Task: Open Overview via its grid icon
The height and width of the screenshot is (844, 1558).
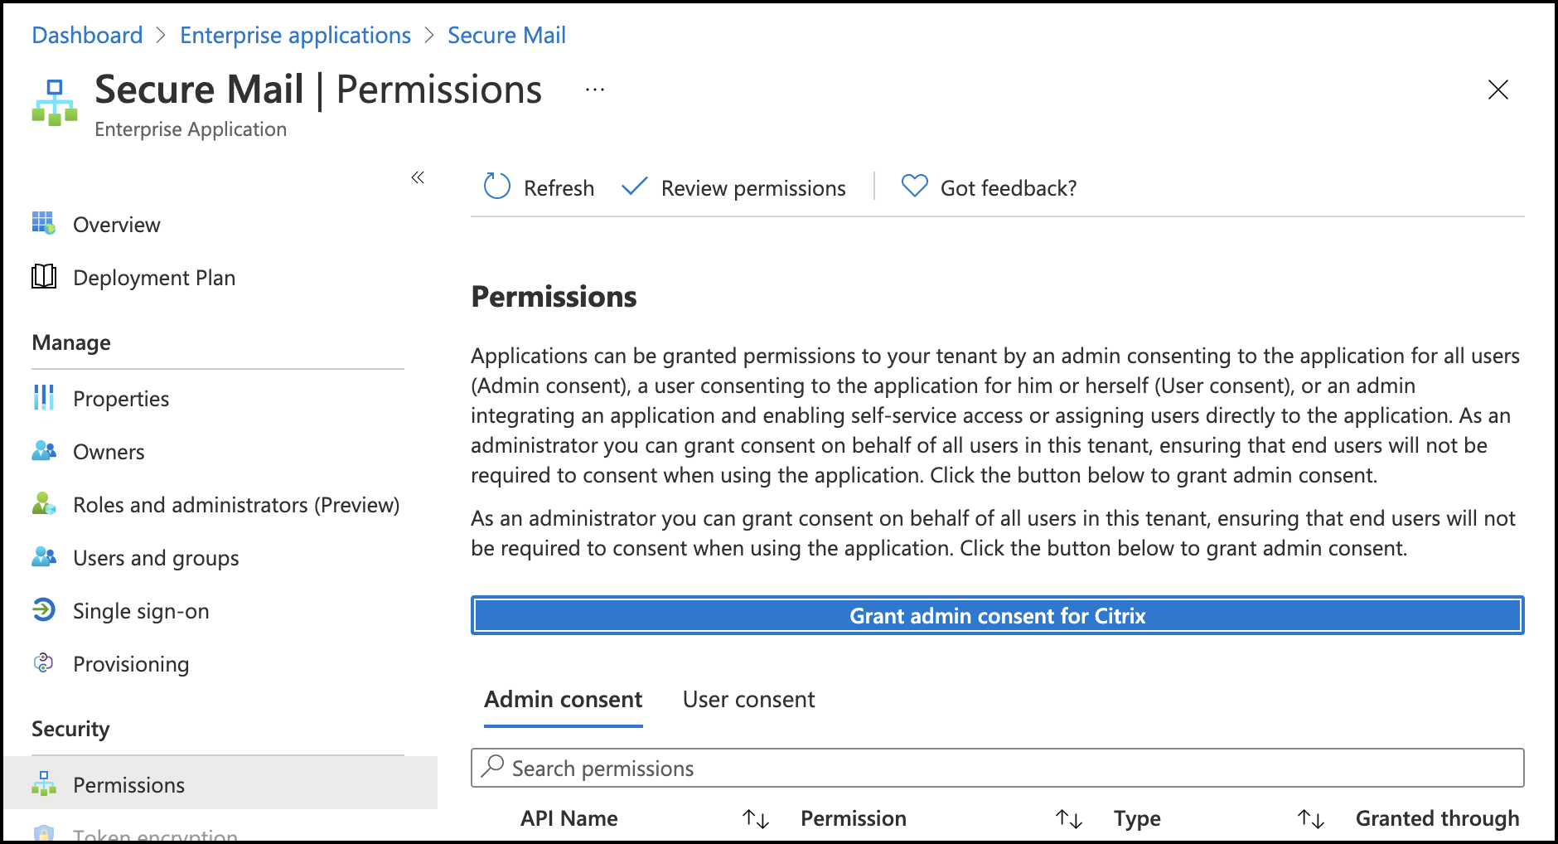Action: [x=44, y=224]
